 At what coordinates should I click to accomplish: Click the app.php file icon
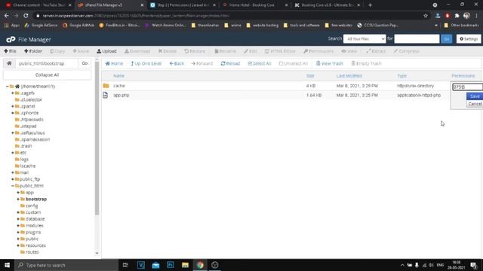(x=106, y=96)
